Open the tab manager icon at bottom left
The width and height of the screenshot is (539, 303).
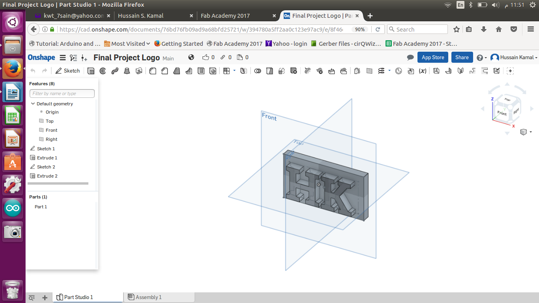click(32, 297)
